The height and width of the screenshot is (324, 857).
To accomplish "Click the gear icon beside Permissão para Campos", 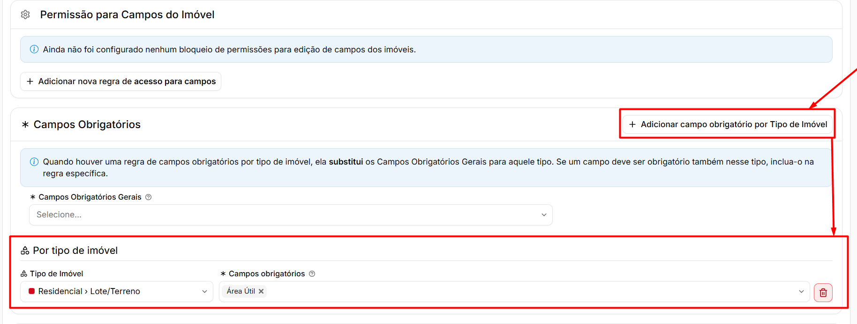I will point(25,14).
